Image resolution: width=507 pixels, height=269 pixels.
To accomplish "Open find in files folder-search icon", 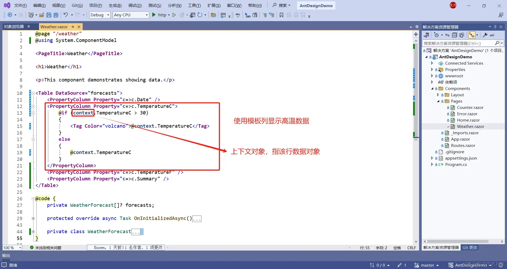I will pos(214,15).
